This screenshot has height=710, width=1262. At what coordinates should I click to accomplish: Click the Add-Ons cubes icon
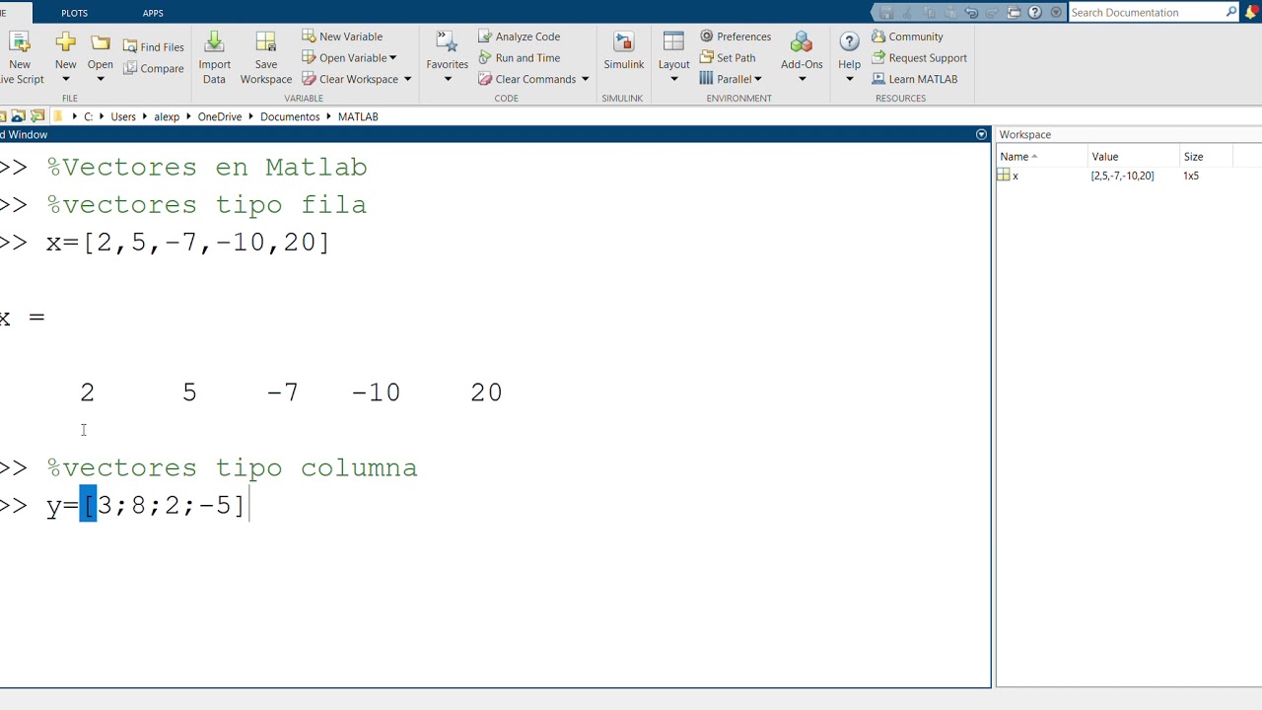coord(802,42)
